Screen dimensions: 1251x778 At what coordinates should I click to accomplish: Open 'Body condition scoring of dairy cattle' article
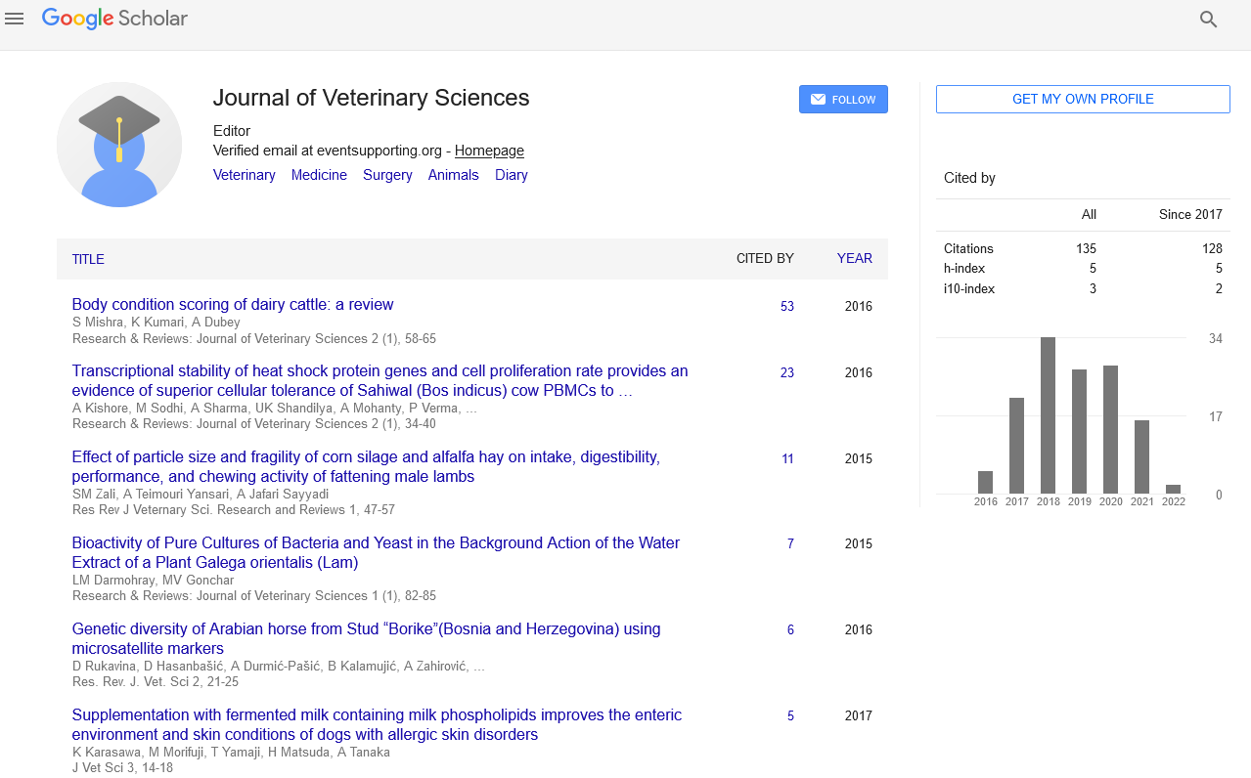[233, 305]
